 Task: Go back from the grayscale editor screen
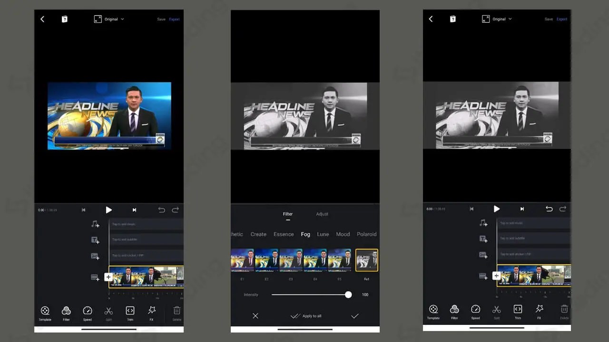431,19
